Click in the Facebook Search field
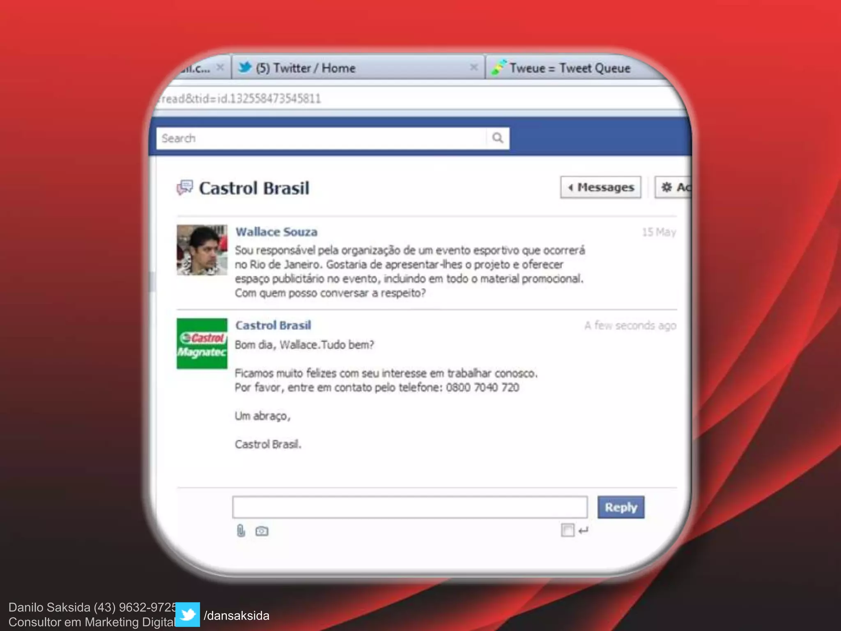Screen dimensions: 841x631 [x=320, y=138]
